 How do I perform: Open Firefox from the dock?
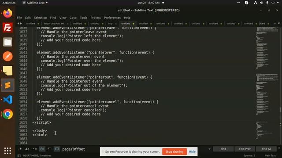7,13
